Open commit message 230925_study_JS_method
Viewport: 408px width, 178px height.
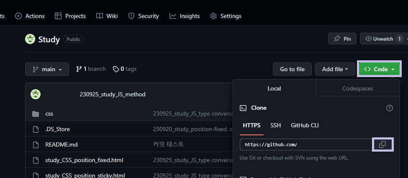[x=113, y=95]
